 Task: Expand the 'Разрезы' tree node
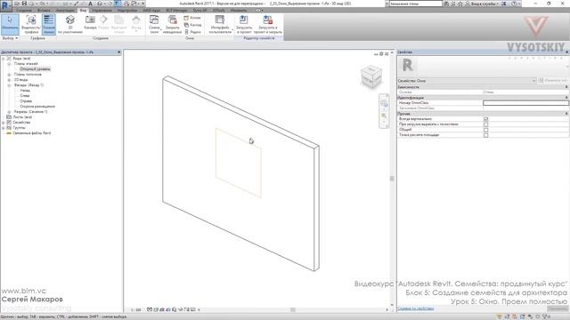pos(9,112)
